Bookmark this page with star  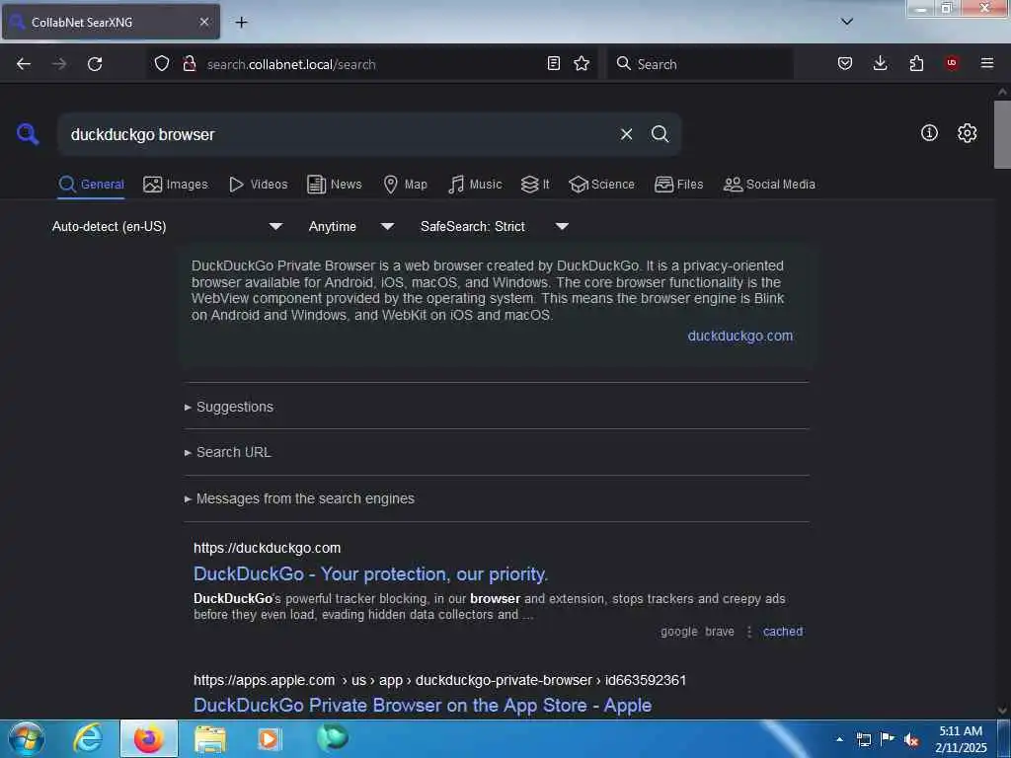pyautogui.click(x=582, y=63)
